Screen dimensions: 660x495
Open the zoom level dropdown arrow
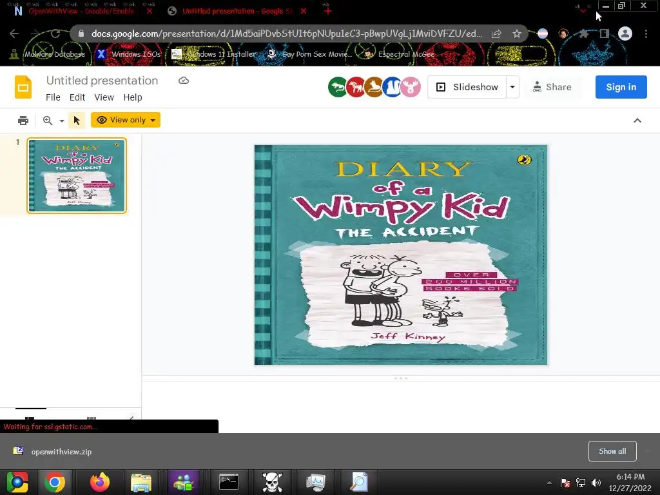coord(61,121)
